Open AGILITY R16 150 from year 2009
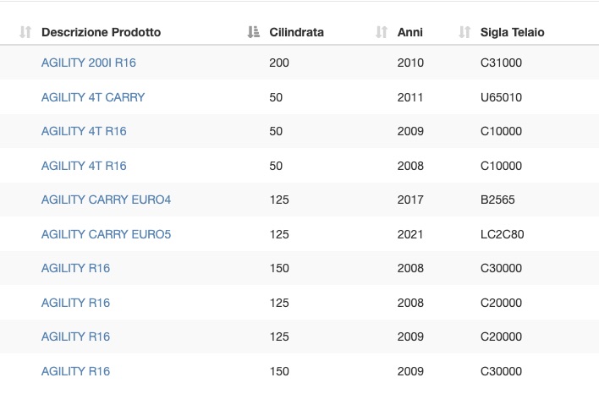Viewport: 599px width, 394px height. point(75,371)
